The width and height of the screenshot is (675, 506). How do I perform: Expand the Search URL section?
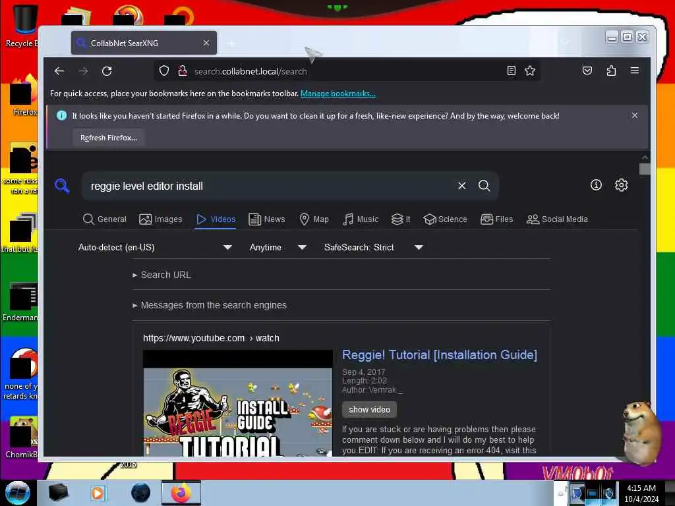[x=162, y=275]
